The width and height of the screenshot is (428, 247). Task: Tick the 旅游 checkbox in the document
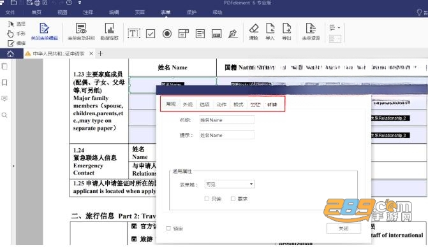pyautogui.click(x=134, y=239)
